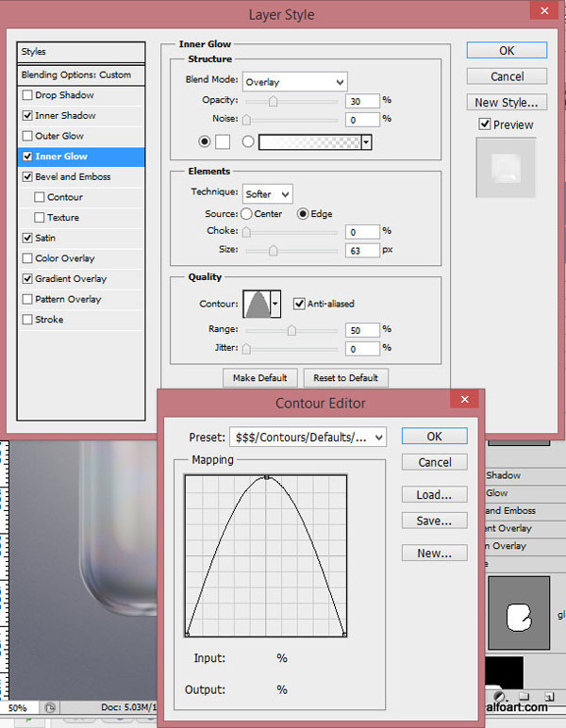This screenshot has height=728, width=566.
Task: Click the create new layer icon
Action: (549, 696)
